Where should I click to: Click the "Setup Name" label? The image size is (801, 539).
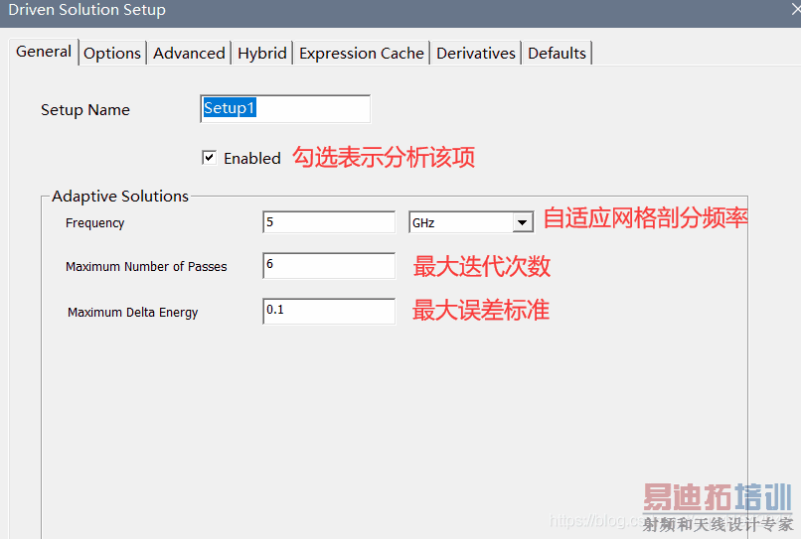85,110
